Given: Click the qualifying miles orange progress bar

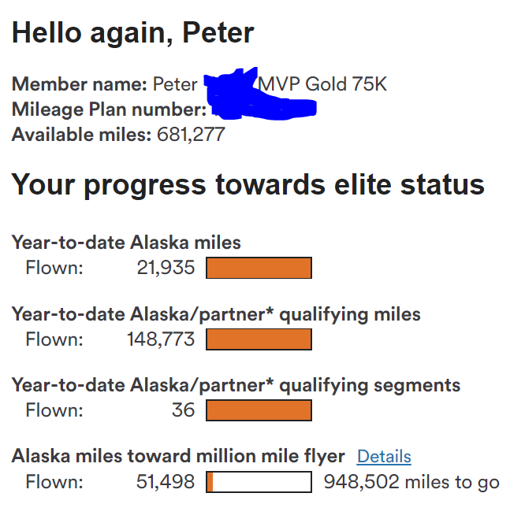Looking at the screenshot, I should click(259, 339).
